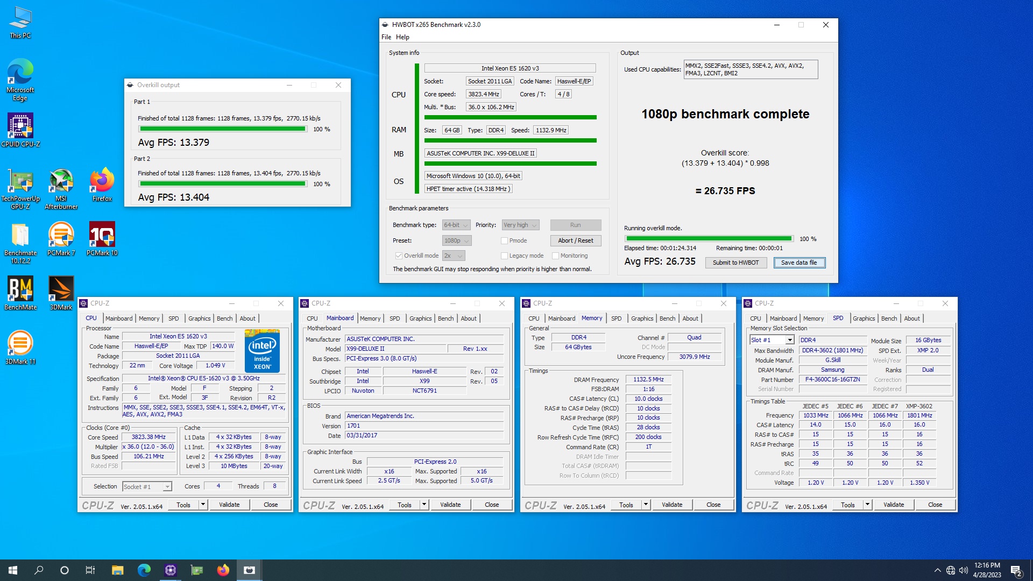1033x581 pixels.
Task: Switch to CPU-Z taskbar icon
Action: coord(171,570)
